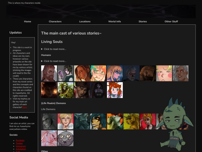
Task: Open the fiery orange background character portrait
Action: point(49,90)
